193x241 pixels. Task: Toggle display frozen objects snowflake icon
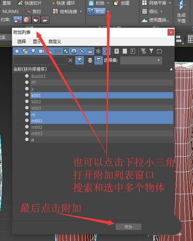pyautogui.click(x=98, y=51)
